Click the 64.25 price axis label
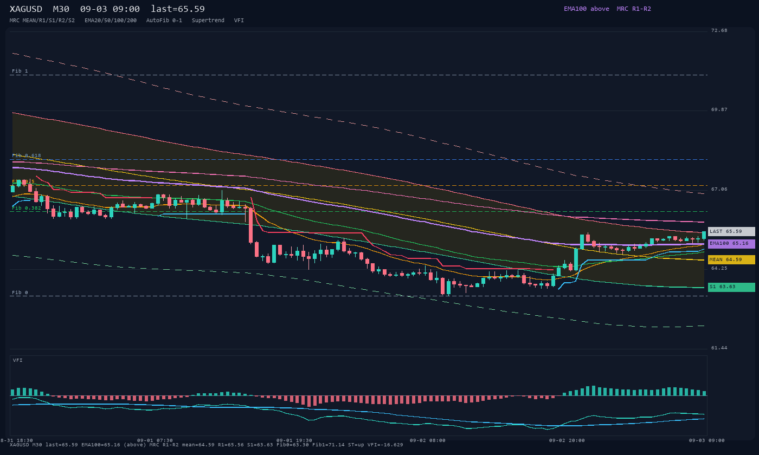The width and height of the screenshot is (759, 455). click(x=719, y=268)
